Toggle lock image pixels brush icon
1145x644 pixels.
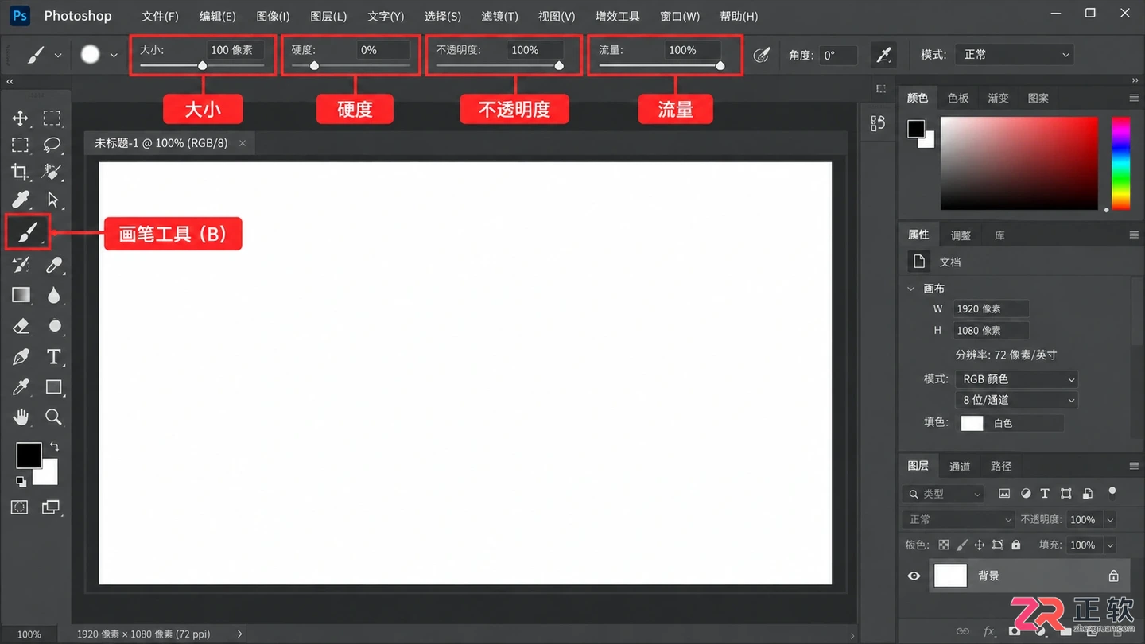(961, 545)
